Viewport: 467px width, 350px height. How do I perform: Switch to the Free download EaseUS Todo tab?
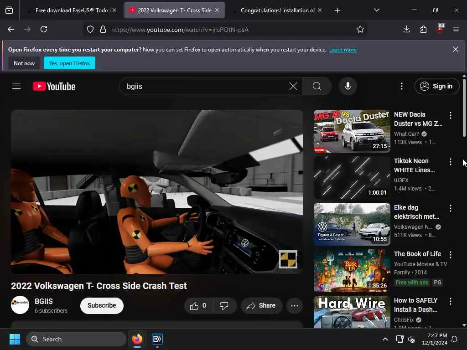coord(72,10)
